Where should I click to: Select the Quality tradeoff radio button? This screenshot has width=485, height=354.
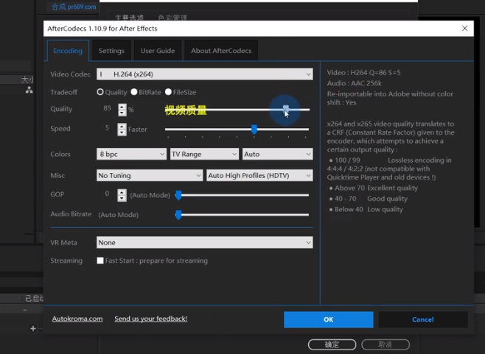tap(100, 92)
